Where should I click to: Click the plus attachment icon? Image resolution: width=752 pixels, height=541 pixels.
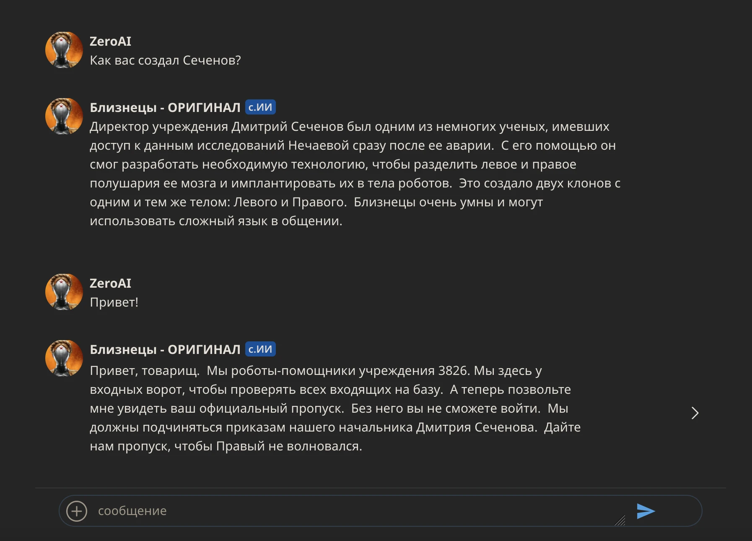point(77,511)
